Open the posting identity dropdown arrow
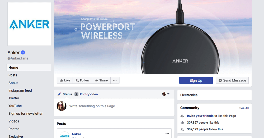264x138 pixels. (x=168, y=94)
